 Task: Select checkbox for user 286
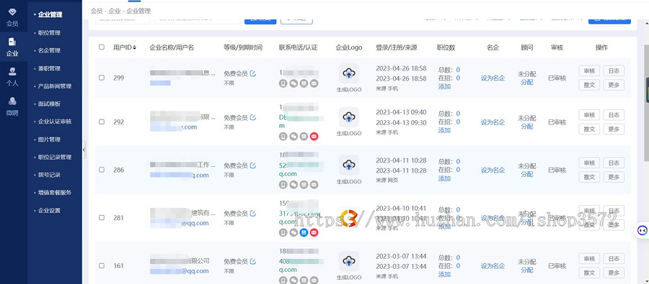(x=102, y=170)
